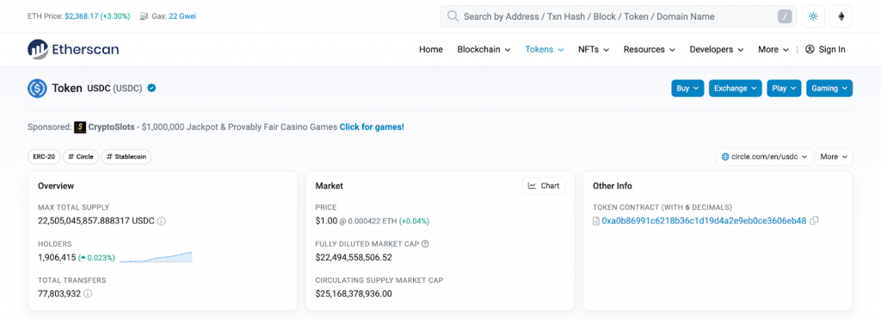Click the Sign In link
This screenshot has height=319, width=881.
(832, 49)
